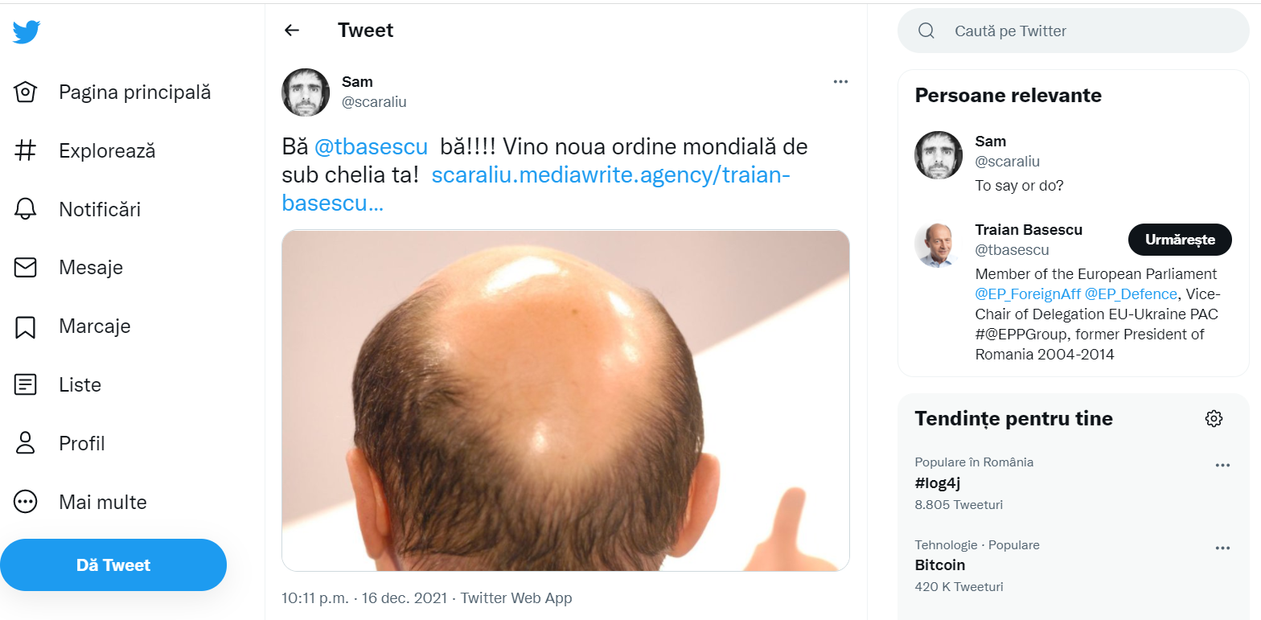The width and height of the screenshot is (1261, 620).
Task: Open options for Bitcoin trend
Action: click(1222, 548)
